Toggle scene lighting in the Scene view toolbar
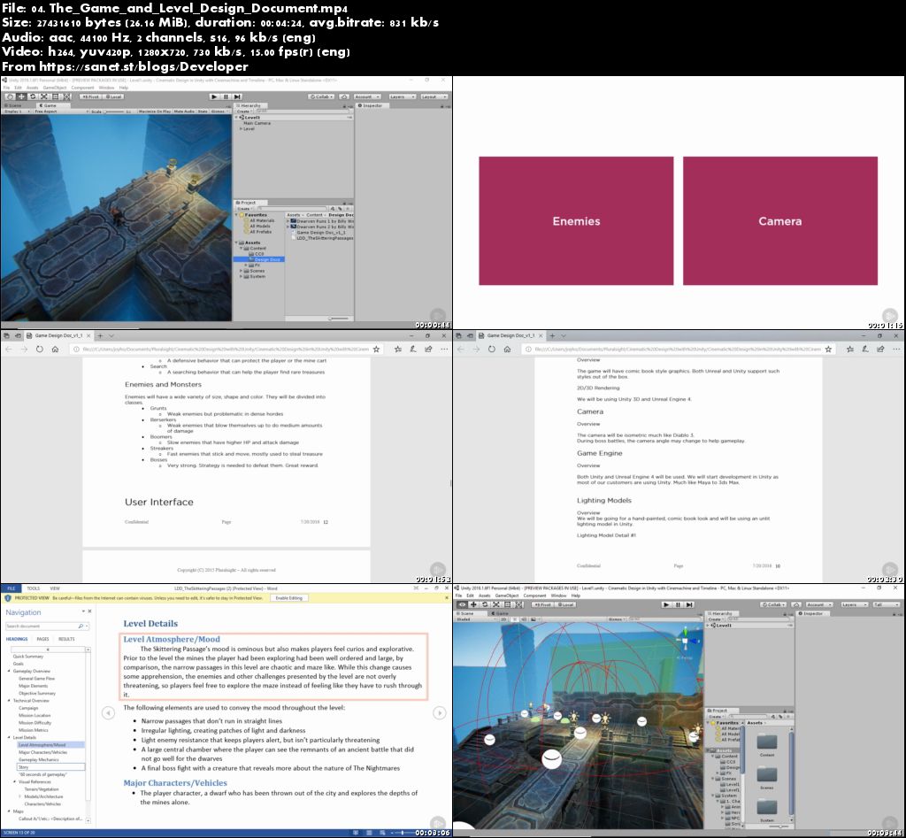Screen dimensions: 906x838 (514, 619)
